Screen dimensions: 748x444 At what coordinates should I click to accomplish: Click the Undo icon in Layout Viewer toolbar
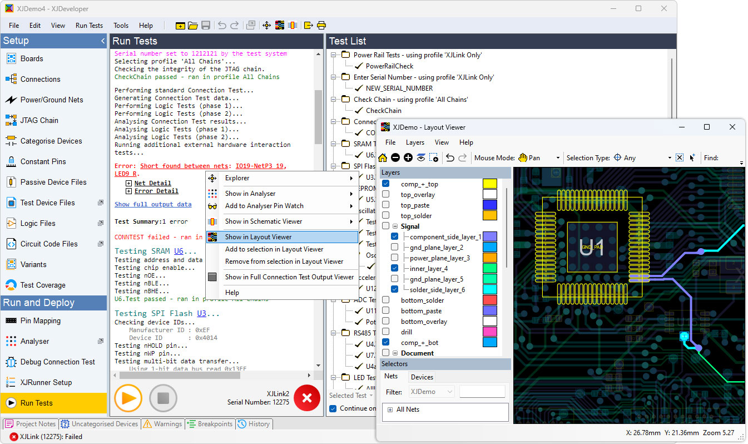(x=450, y=158)
